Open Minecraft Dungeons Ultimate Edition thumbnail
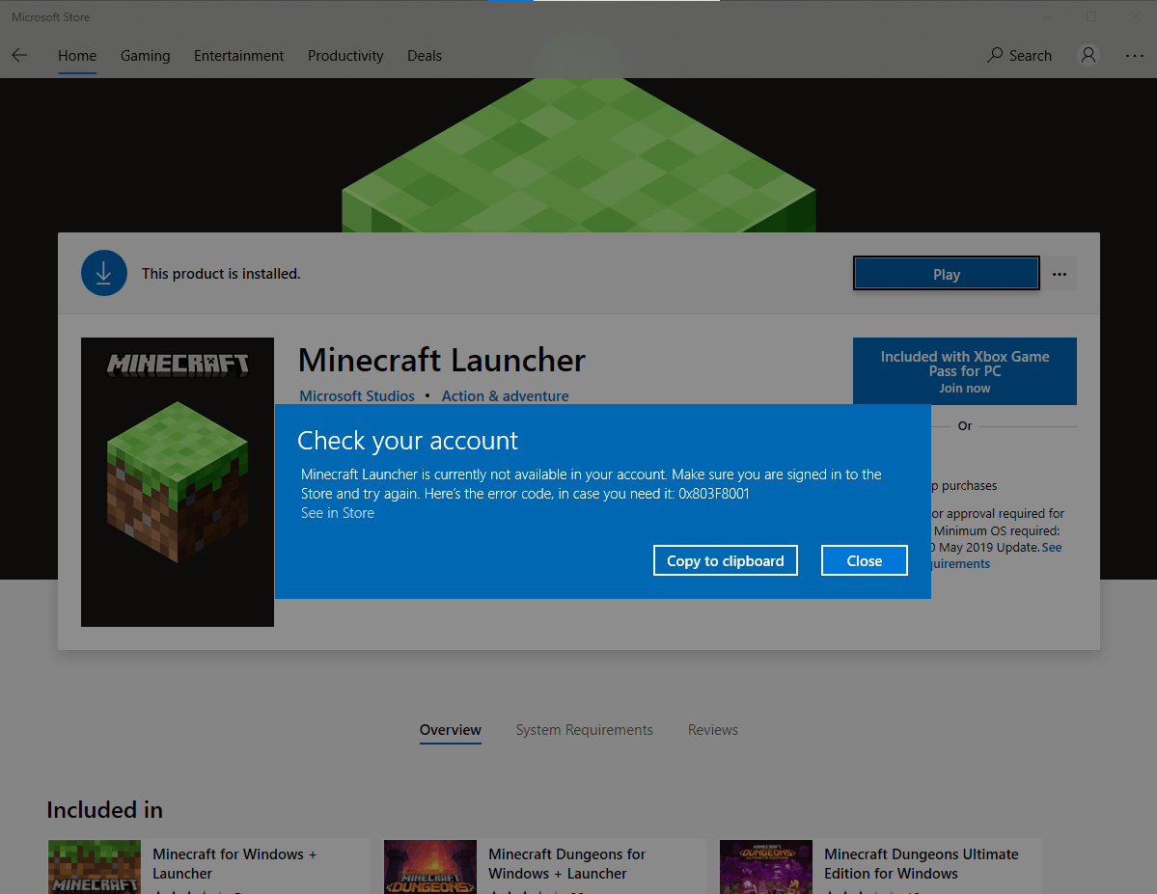This screenshot has height=894, width=1157. click(x=766, y=867)
